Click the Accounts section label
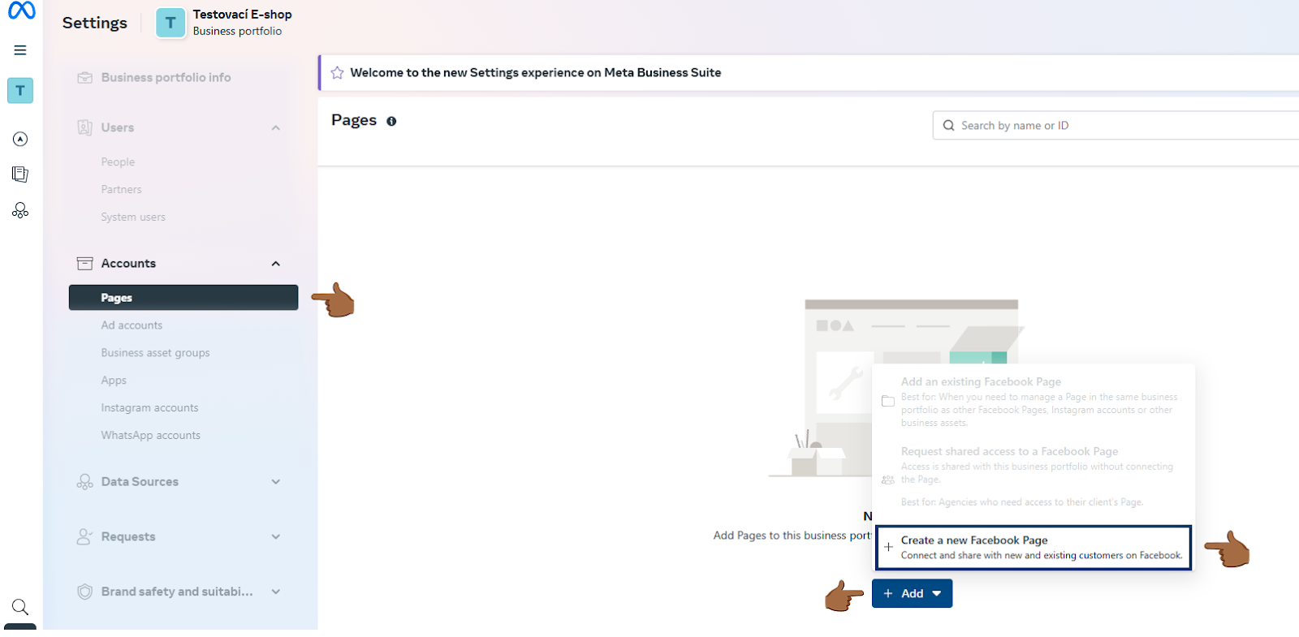The image size is (1299, 637). click(128, 264)
